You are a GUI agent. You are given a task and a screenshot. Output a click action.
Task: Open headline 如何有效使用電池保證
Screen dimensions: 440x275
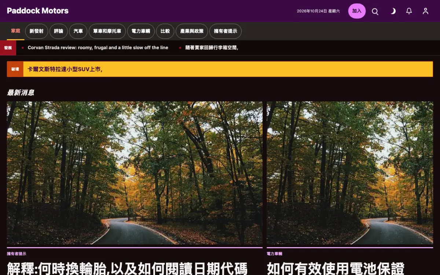click(x=335, y=268)
